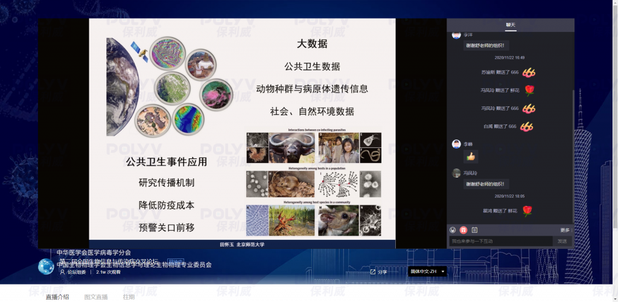The height and width of the screenshot is (302, 618).
Task: Select the 直播介绍 tab
Action: 57,297
